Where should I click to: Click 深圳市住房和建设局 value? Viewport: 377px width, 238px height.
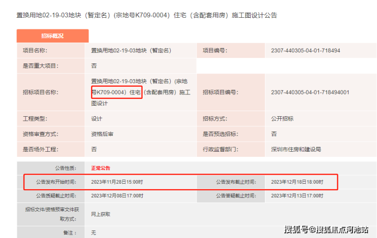[296, 149]
